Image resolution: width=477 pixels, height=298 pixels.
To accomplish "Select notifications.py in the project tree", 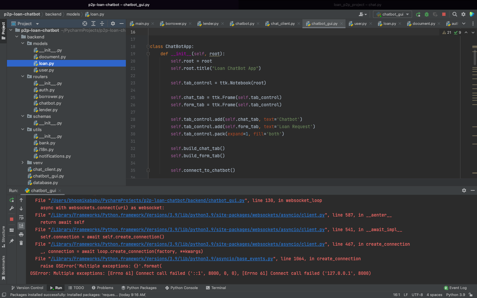I will [55, 156].
